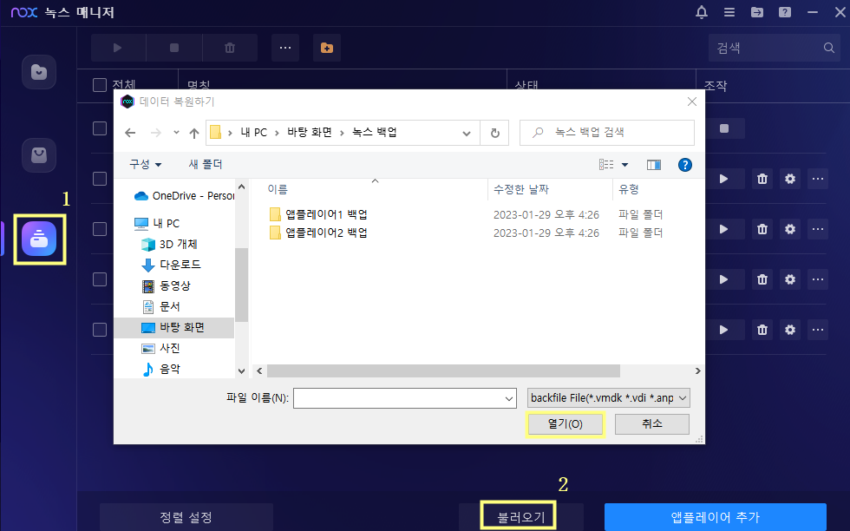Select 3D 개체 in navigation pane
850x531 pixels.
(x=170, y=244)
